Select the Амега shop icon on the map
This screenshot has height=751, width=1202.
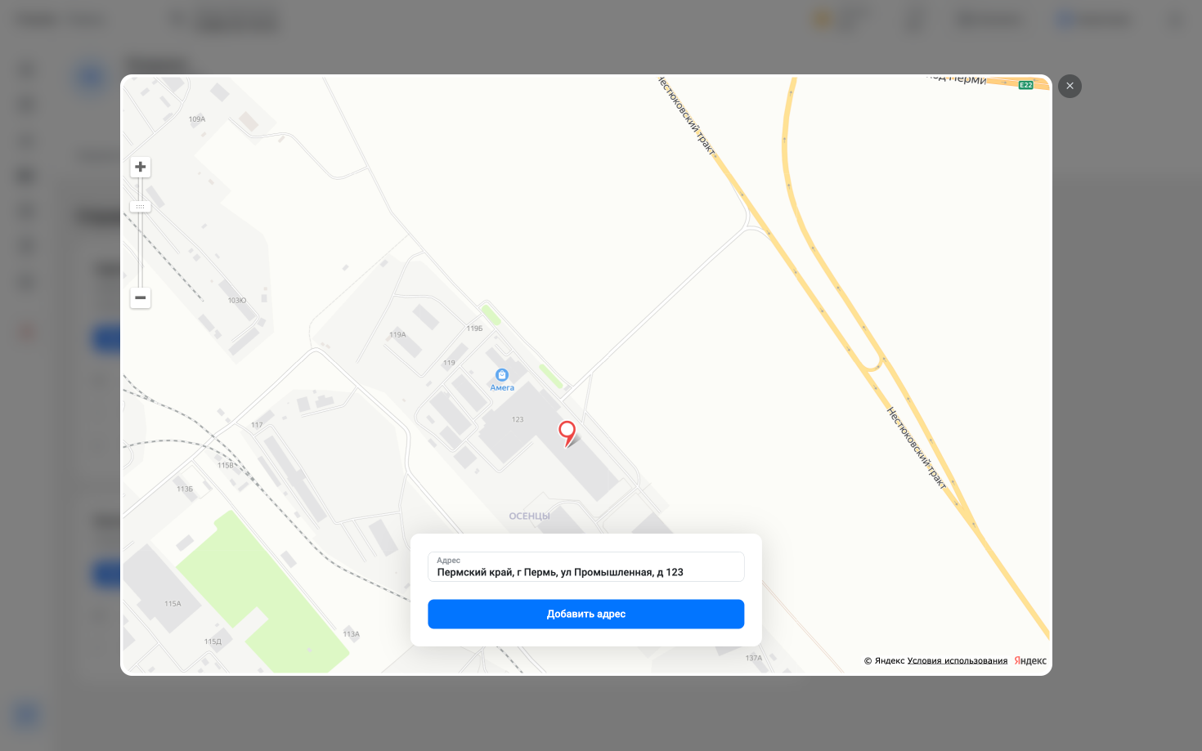pyautogui.click(x=502, y=375)
